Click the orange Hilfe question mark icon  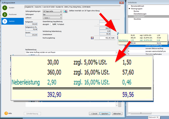tap(6, 113)
